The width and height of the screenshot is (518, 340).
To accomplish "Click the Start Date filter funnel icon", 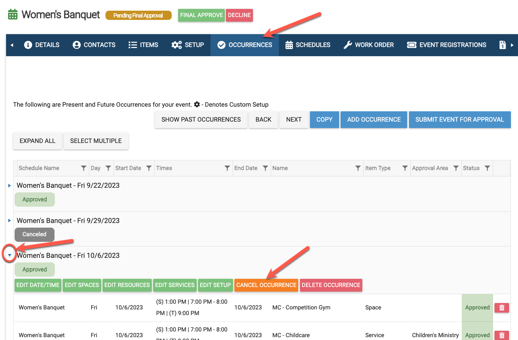I will pyautogui.click(x=149, y=168).
